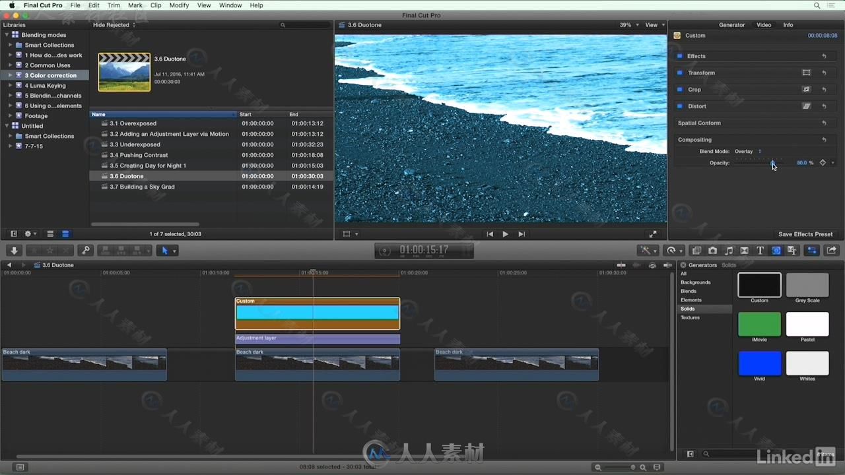Open the Themes Browser icon
Image resolution: width=845 pixels, height=475 pixels.
[792, 251]
